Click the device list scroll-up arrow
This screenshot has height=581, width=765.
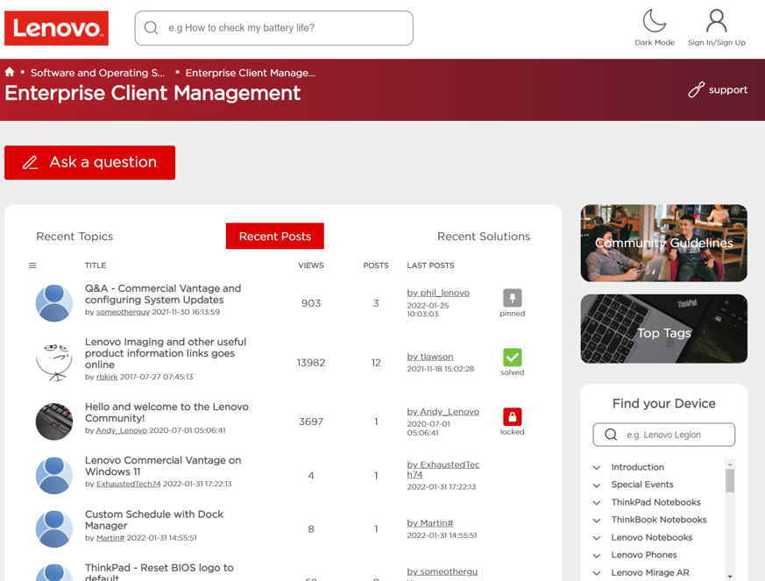tap(730, 463)
